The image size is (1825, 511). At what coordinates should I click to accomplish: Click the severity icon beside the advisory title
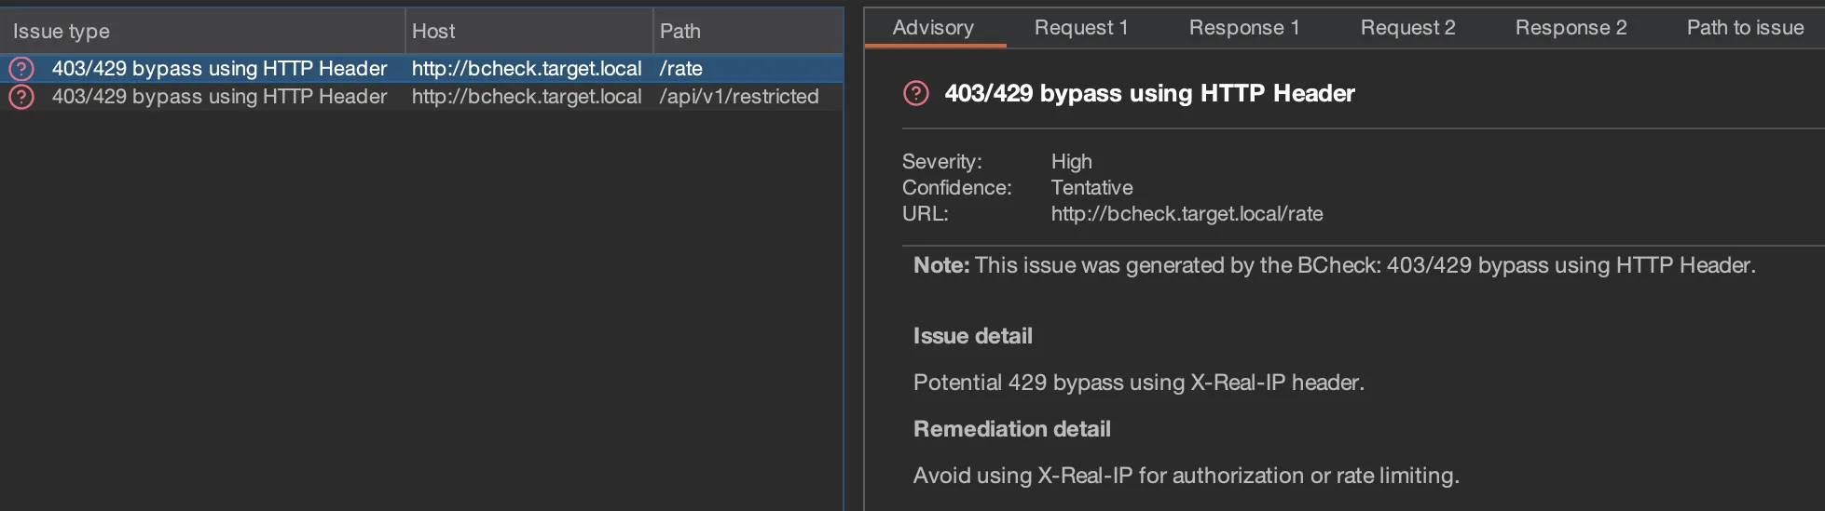click(916, 93)
